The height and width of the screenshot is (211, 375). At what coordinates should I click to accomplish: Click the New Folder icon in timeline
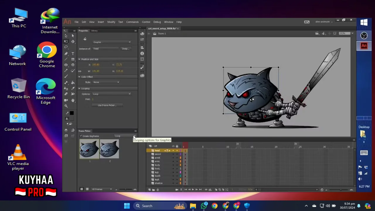[x=154, y=190]
